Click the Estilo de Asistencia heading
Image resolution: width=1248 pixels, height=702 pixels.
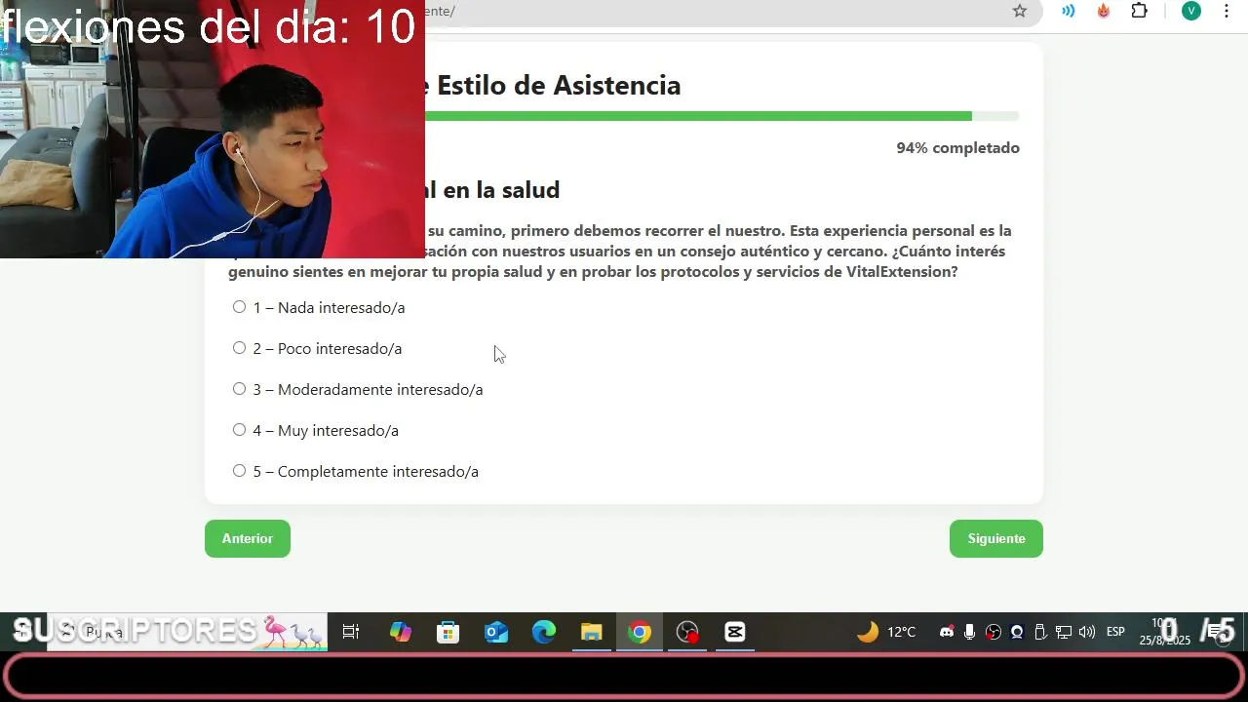[559, 85]
